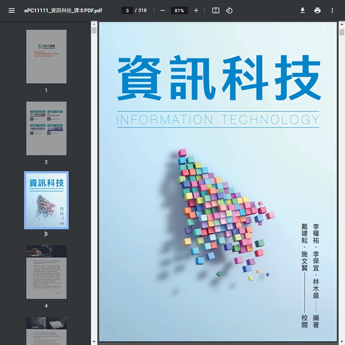Click the 資訊科技 title on the cover page

pos(218,78)
